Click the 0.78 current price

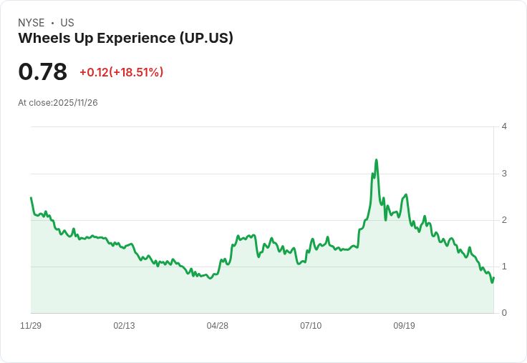point(42,71)
